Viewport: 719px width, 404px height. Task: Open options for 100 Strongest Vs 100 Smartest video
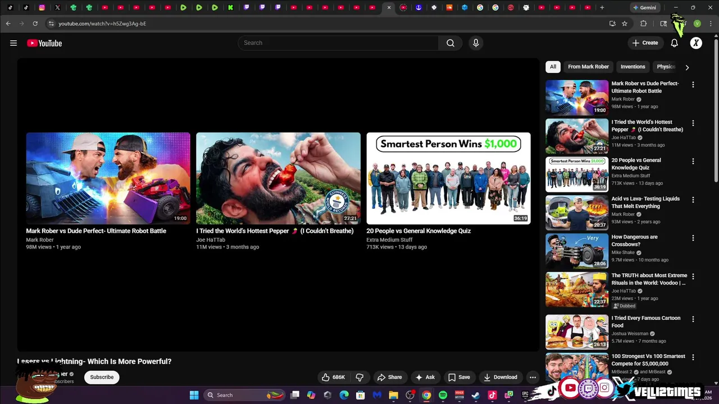(x=693, y=357)
